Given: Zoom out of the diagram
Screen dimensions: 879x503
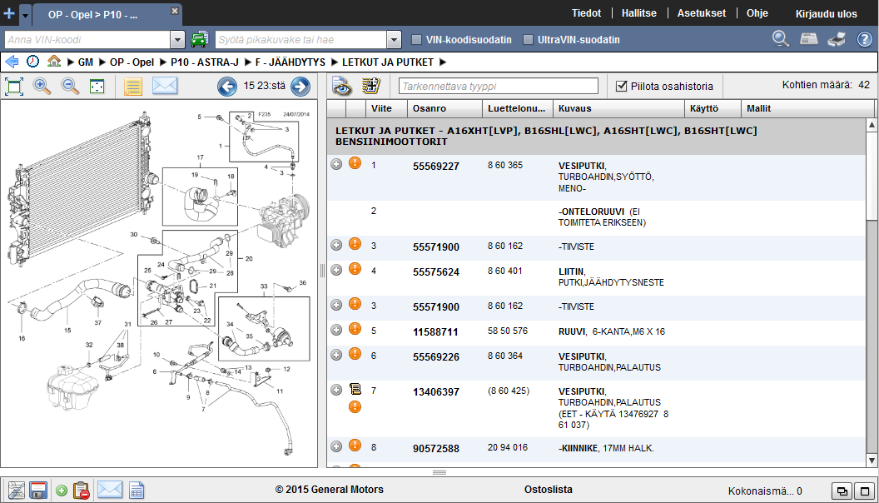Looking at the screenshot, I should coord(70,87).
